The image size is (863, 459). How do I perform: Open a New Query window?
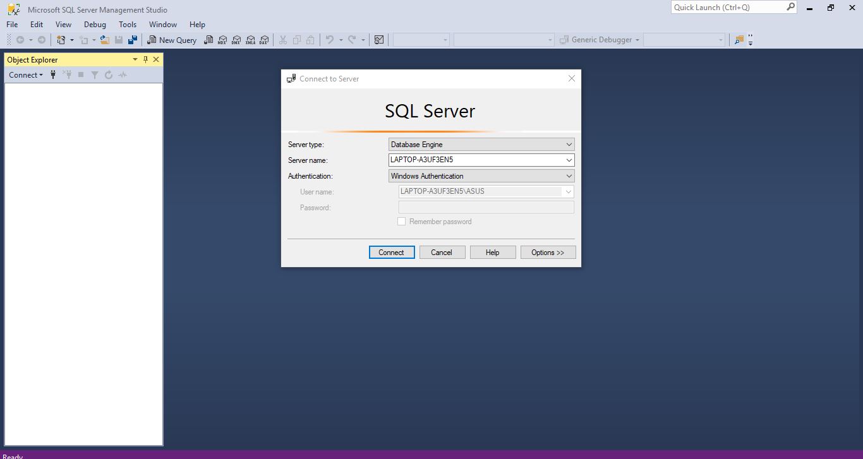[171, 40]
